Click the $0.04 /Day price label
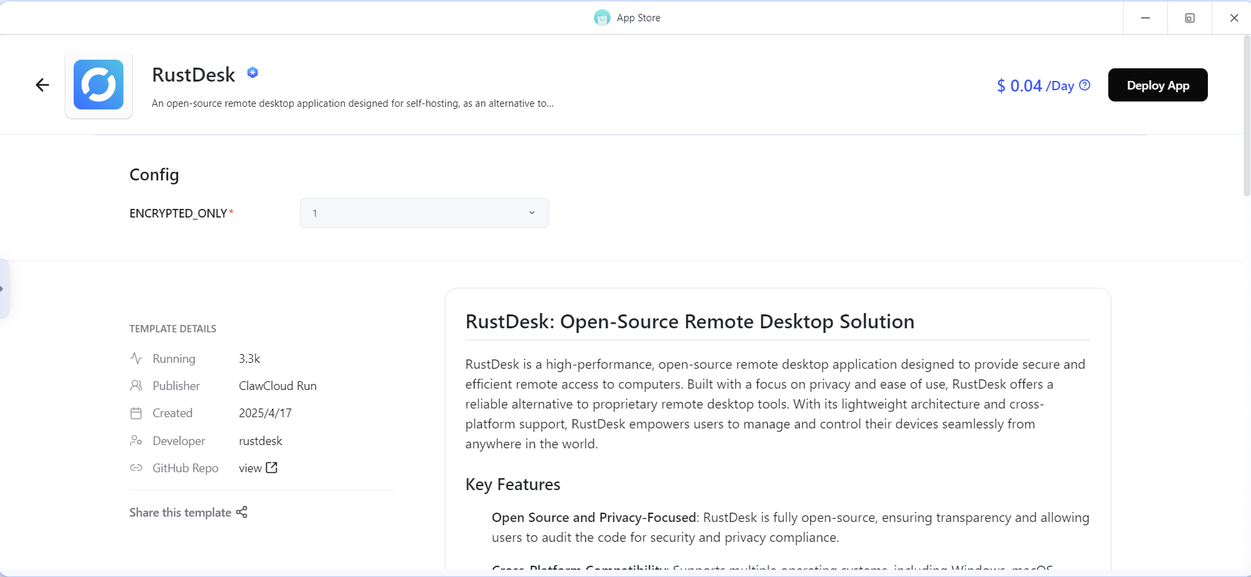Viewport: 1251px width, 577px height. [x=1035, y=86]
